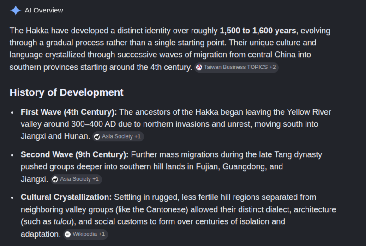Screen dimensions: 366x246
Task: Click the Wikipedia favicon icon
Action: (67, 234)
